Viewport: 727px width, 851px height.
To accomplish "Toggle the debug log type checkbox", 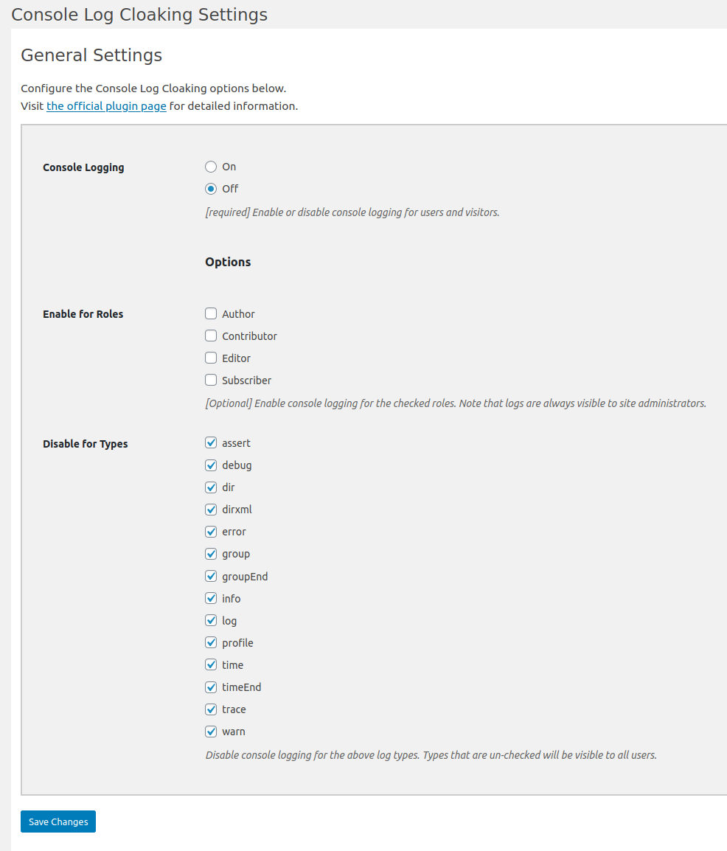I will [x=211, y=465].
